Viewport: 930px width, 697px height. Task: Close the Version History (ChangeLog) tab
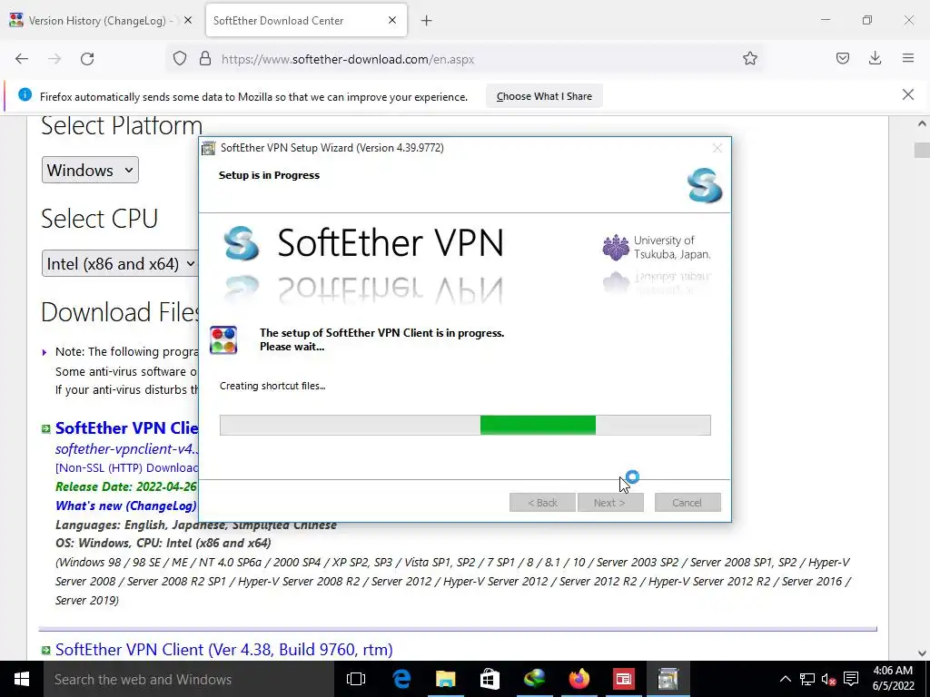point(188,20)
